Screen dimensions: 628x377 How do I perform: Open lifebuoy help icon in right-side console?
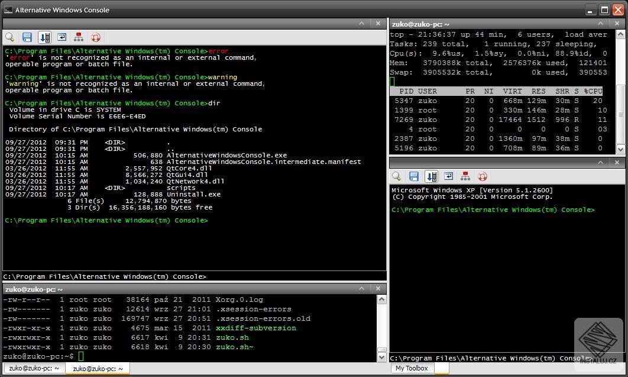[x=483, y=176]
